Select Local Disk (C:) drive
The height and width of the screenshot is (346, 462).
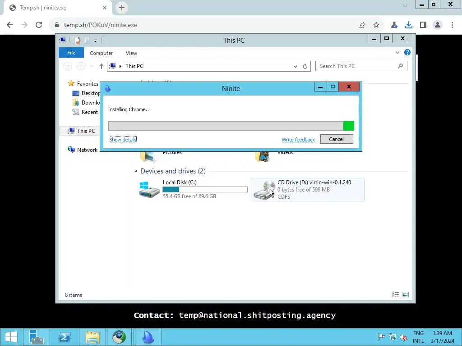pos(193,190)
